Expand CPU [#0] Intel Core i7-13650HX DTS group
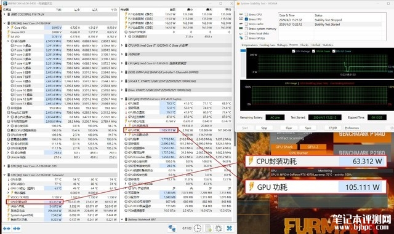The height and width of the screenshot is (234, 394). point(4,166)
